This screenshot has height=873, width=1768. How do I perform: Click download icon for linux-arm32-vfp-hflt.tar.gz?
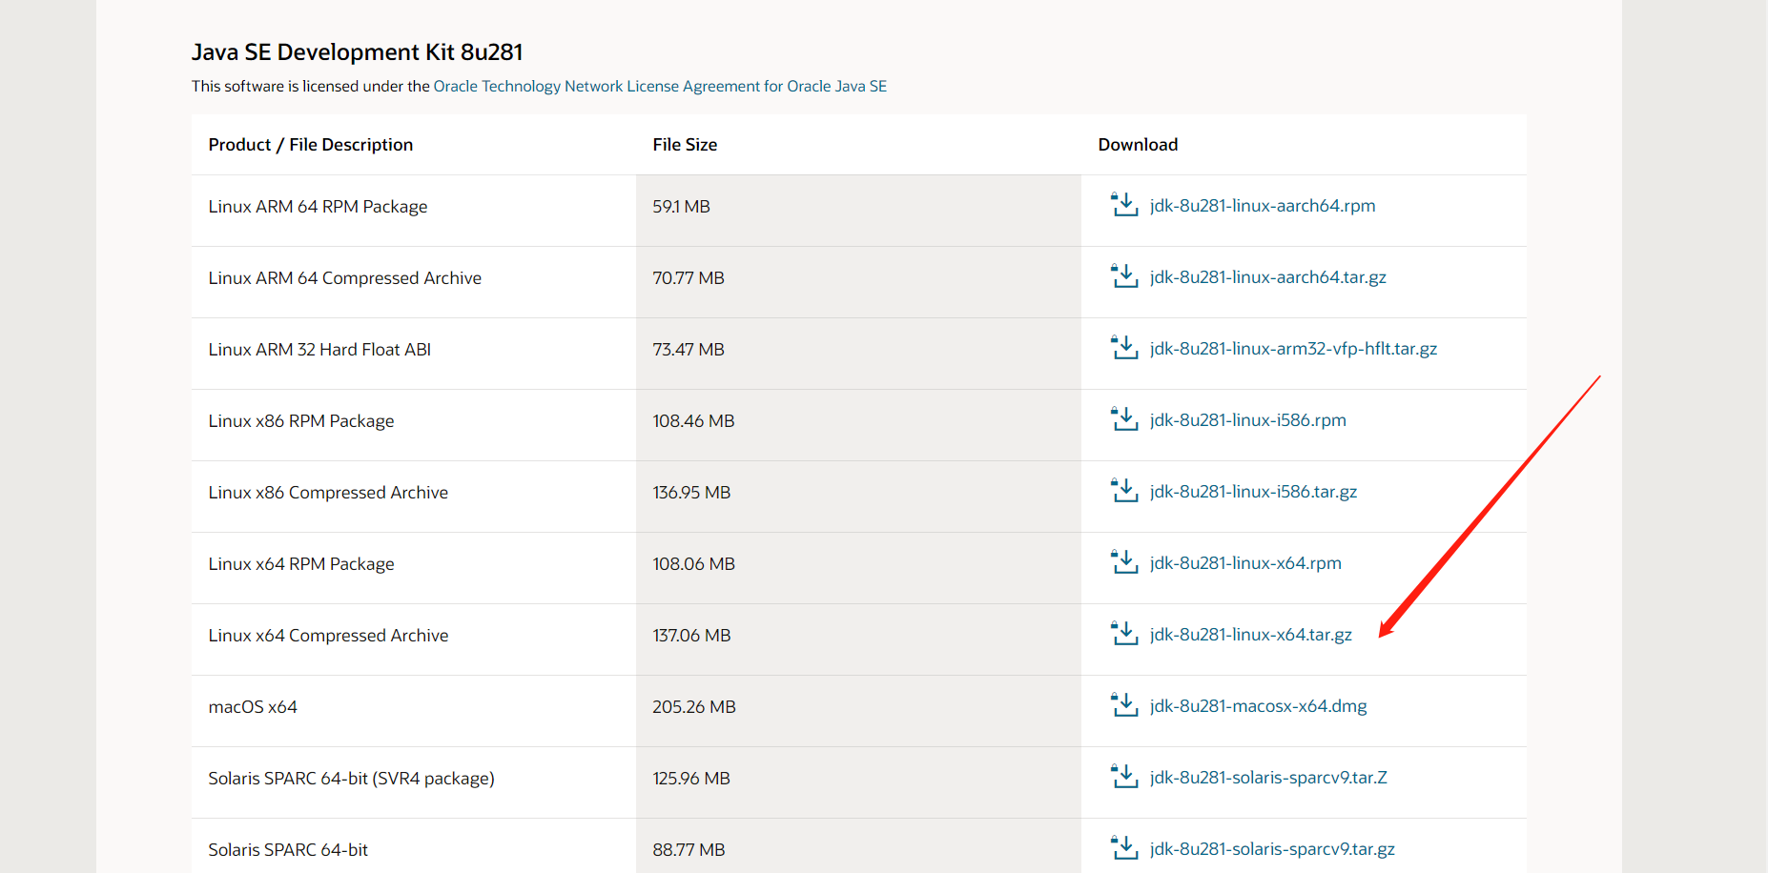coord(1124,348)
